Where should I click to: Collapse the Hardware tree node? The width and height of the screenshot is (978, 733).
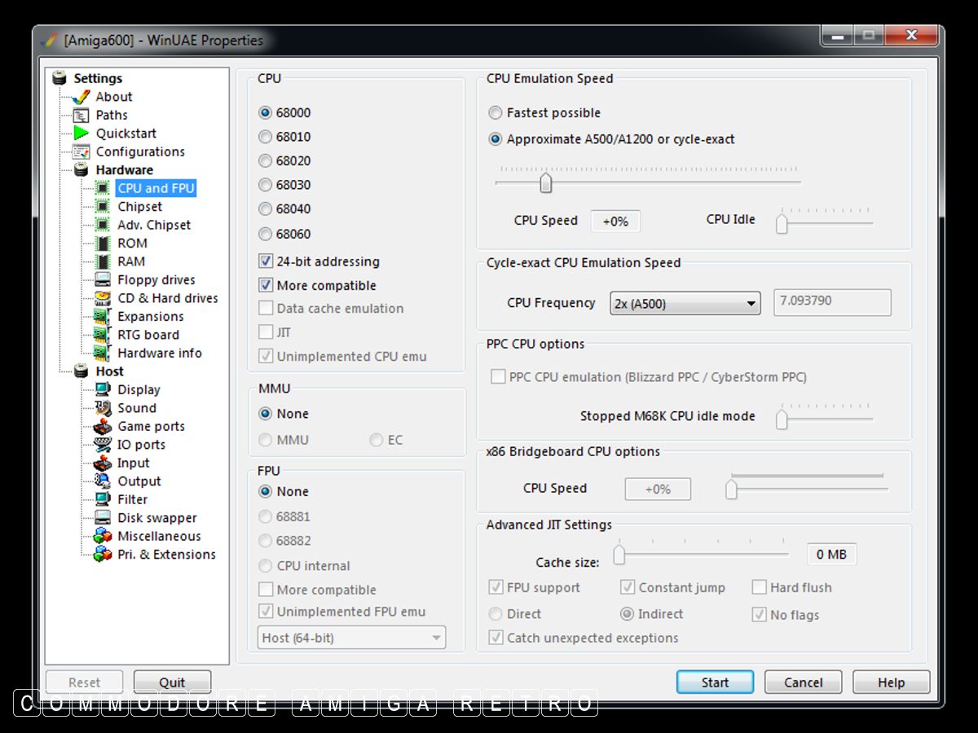click(81, 170)
